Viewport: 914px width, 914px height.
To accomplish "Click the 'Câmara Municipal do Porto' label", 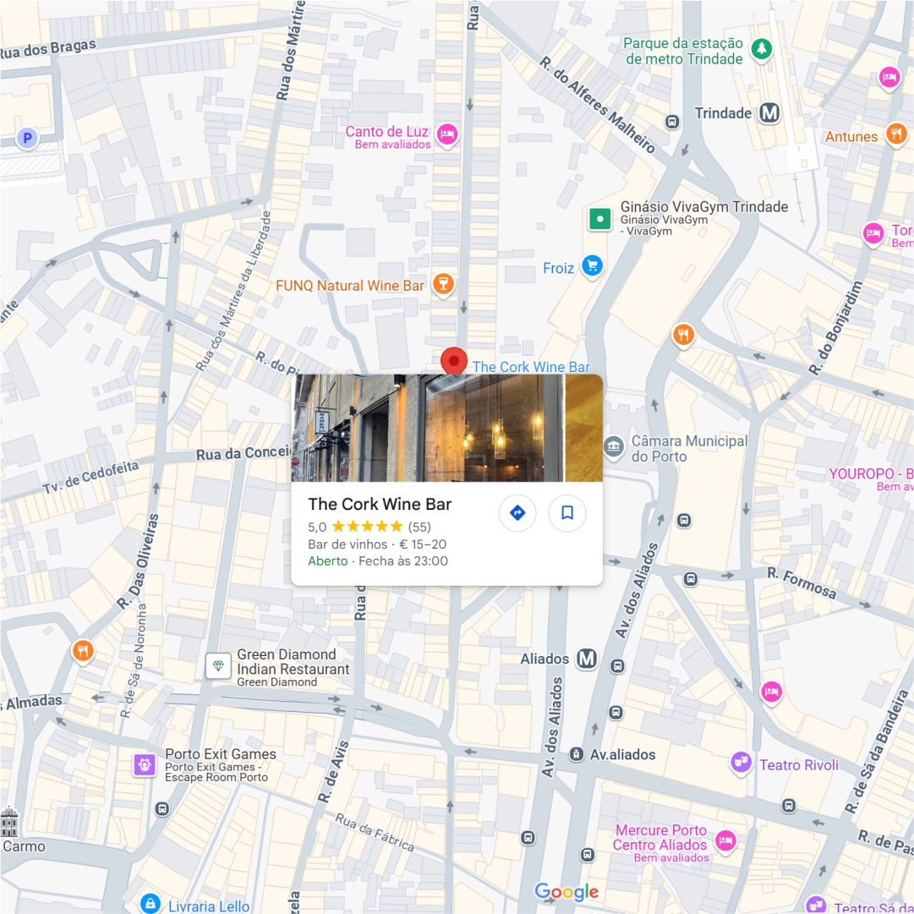I will tap(689, 449).
